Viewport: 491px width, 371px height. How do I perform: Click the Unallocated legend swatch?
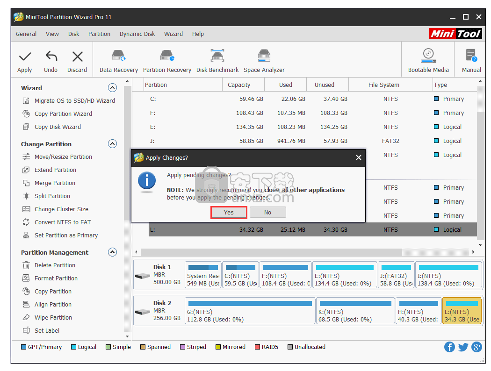pos(290,347)
